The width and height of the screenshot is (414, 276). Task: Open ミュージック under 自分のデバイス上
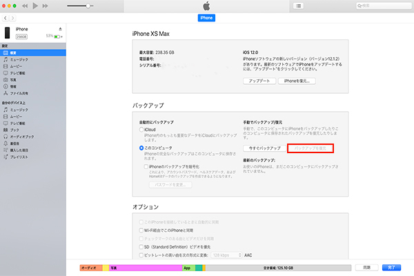coord(33,110)
